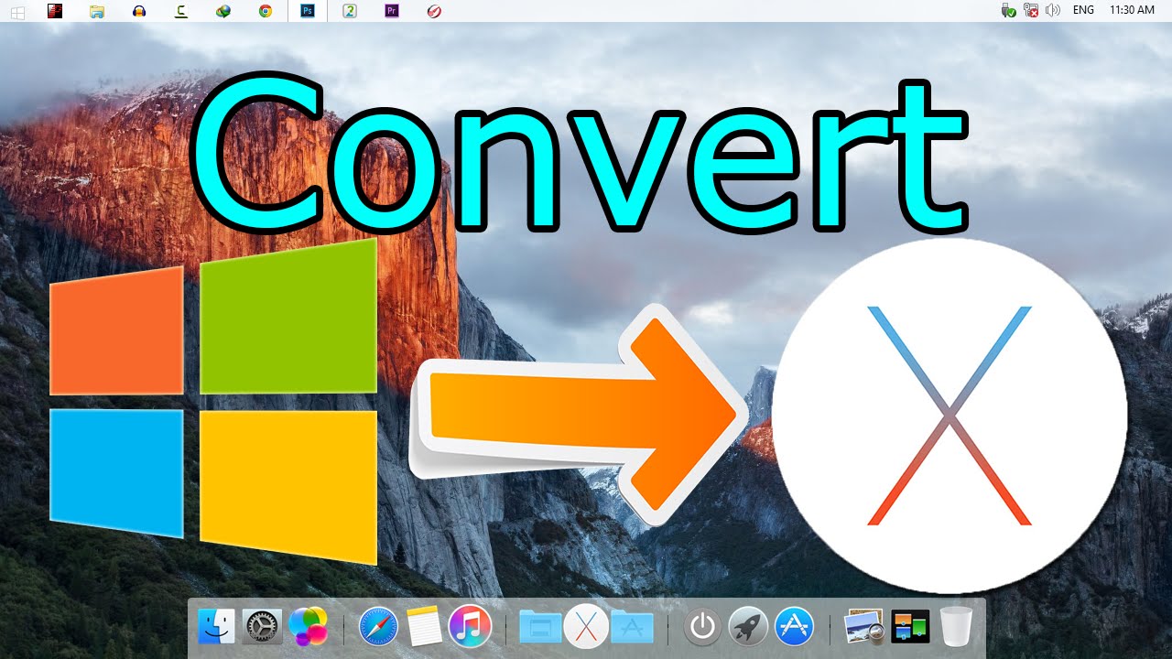Open Launchpad rocket in the dock
This screenshot has width=1172, height=659.
748,627
